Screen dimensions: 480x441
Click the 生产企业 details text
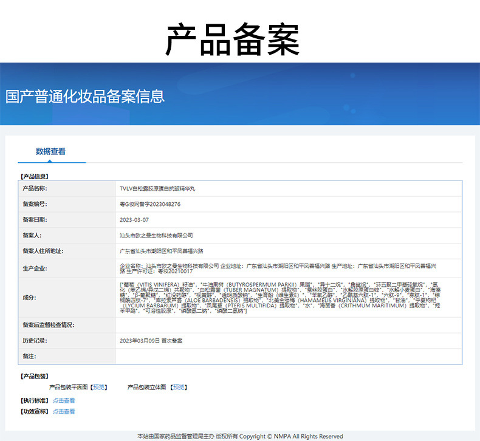pos(278,268)
